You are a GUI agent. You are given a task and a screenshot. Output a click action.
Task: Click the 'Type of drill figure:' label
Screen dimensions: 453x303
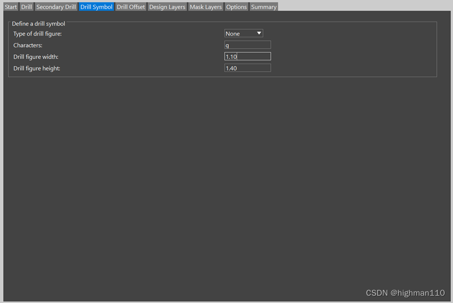38,33
